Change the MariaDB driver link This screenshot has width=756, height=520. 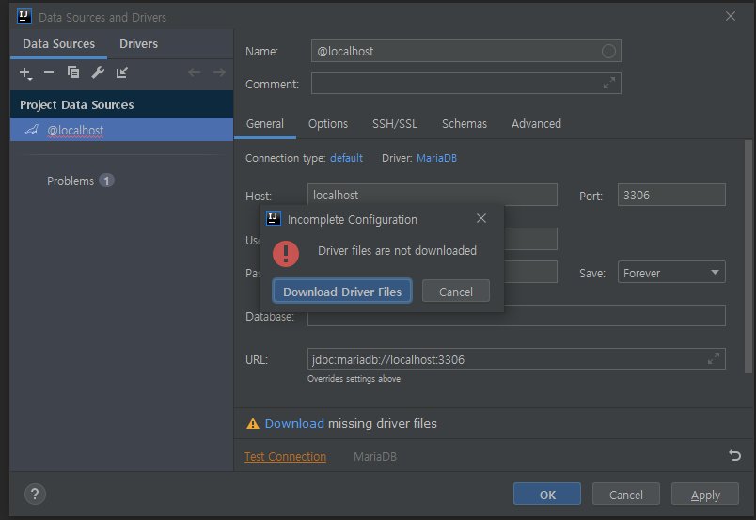436,158
